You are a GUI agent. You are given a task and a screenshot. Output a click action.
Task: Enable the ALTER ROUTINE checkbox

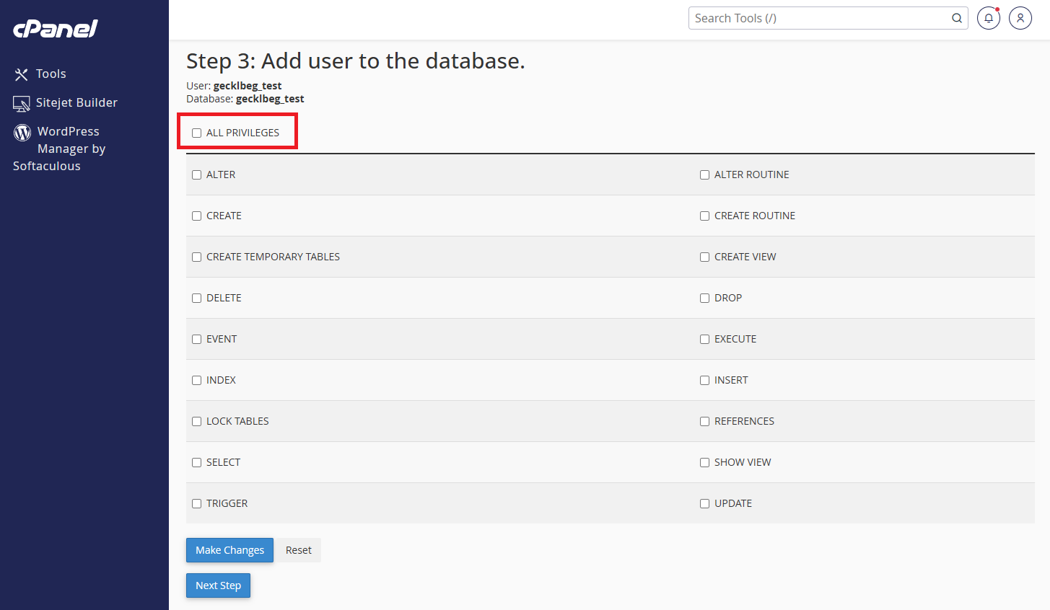pos(704,174)
